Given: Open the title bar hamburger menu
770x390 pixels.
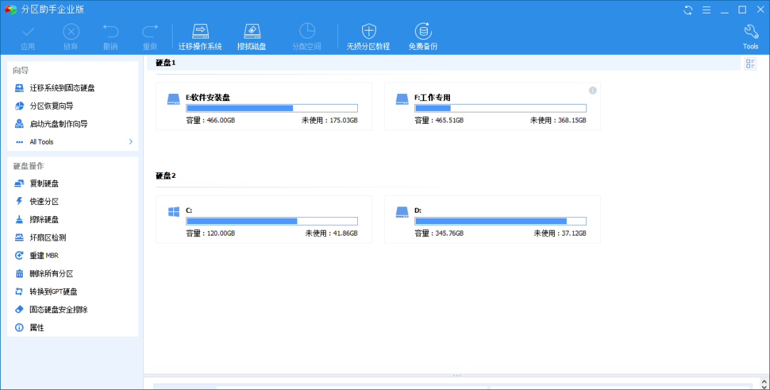Looking at the screenshot, I should (707, 10).
